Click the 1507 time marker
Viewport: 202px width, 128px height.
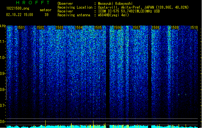tap(136, 28)
